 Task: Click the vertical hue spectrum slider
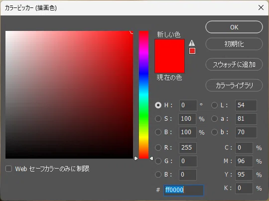(x=143, y=95)
